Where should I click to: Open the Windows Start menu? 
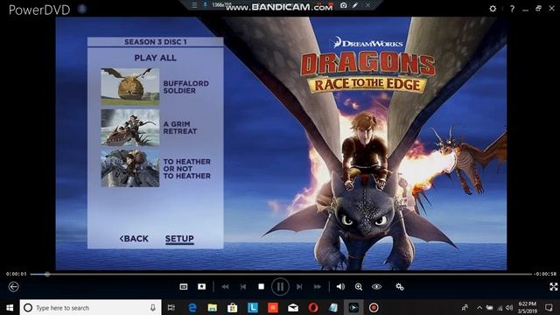tap(10, 307)
